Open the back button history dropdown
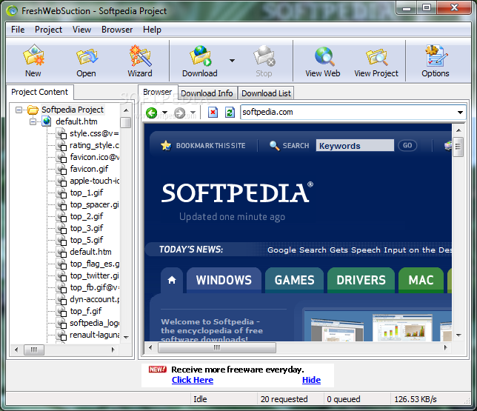This screenshot has width=477, height=411. click(x=164, y=113)
